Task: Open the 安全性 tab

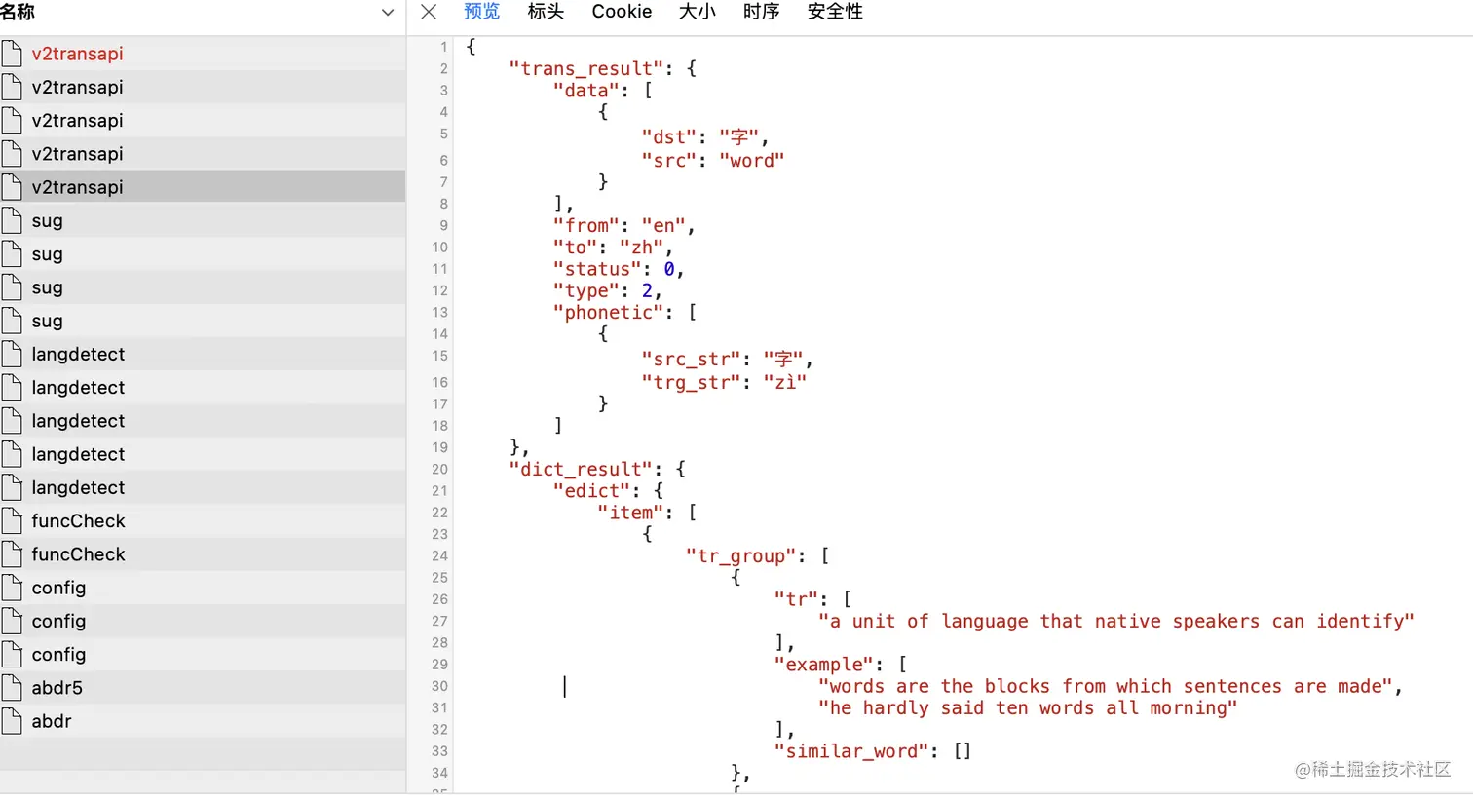Action: (834, 12)
